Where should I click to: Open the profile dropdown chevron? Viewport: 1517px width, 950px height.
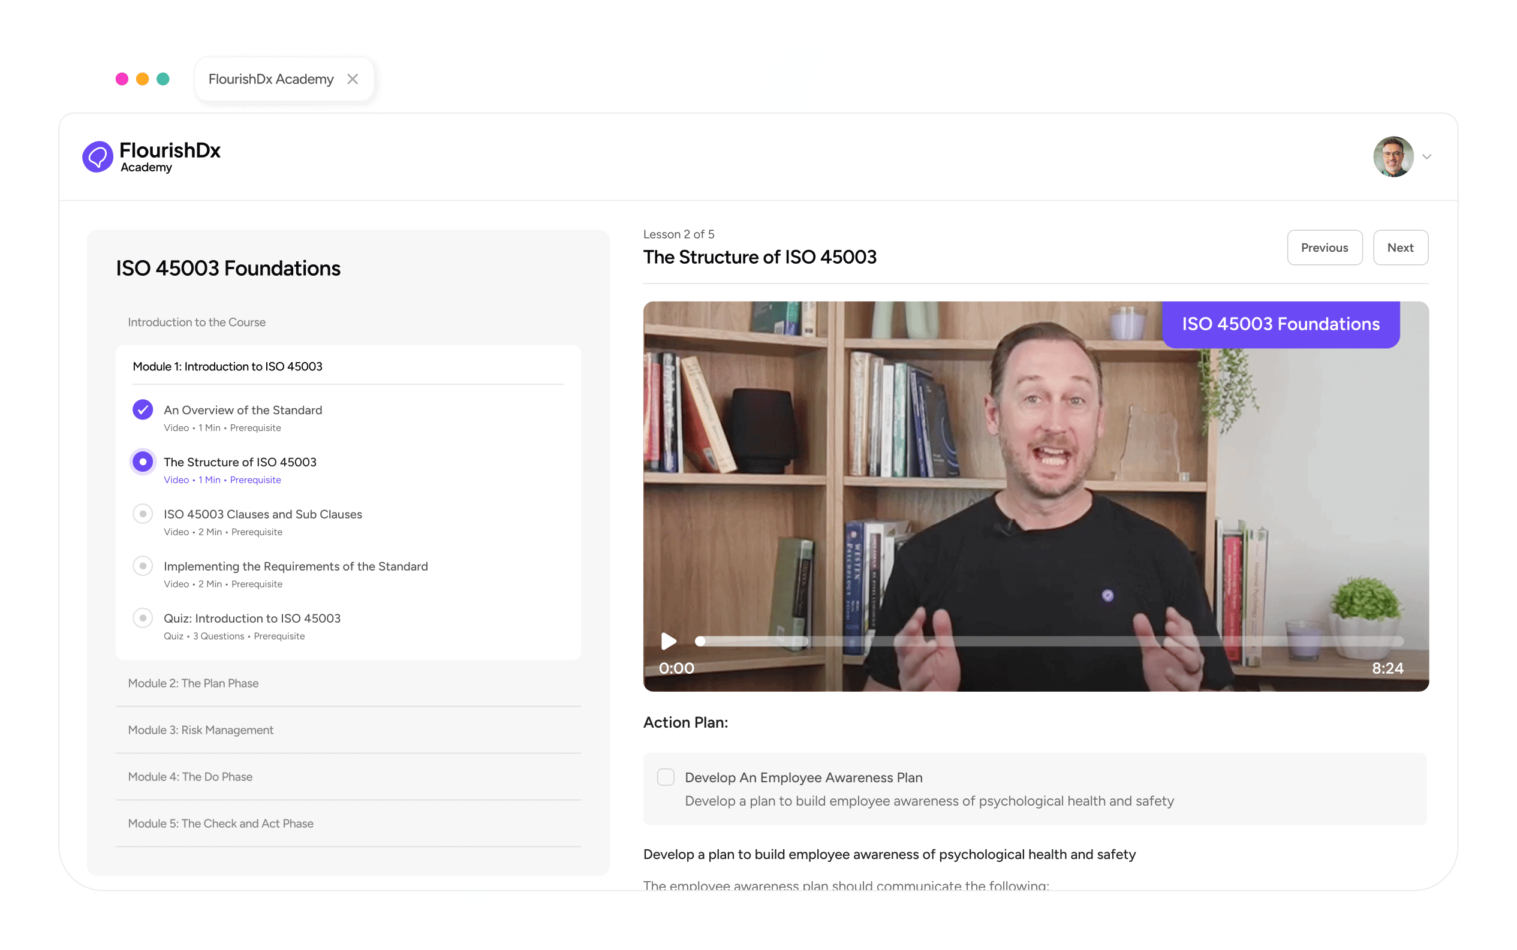[x=1426, y=156]
